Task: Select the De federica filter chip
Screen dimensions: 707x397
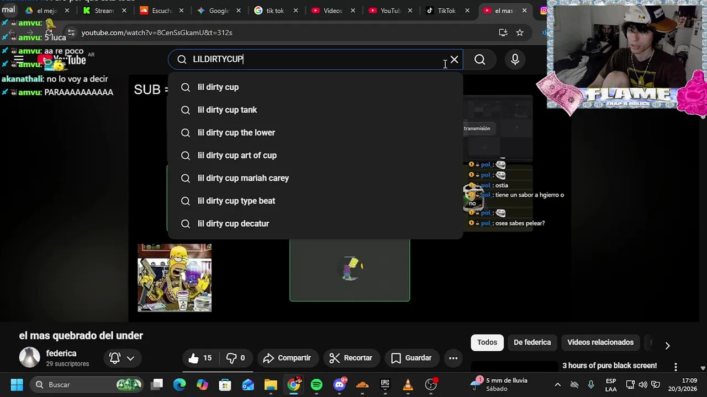Action: coord(532,342)
